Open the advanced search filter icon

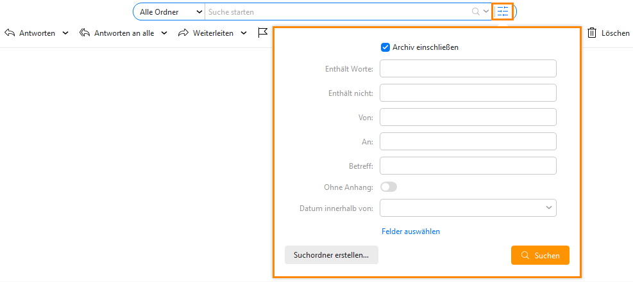(503, 12)
